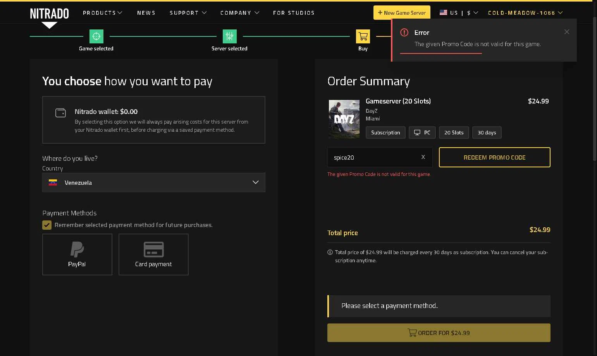This screenshot has height=356, width=597.
Task: Open the For Studios menu item
Action: (x=294, y=13)
